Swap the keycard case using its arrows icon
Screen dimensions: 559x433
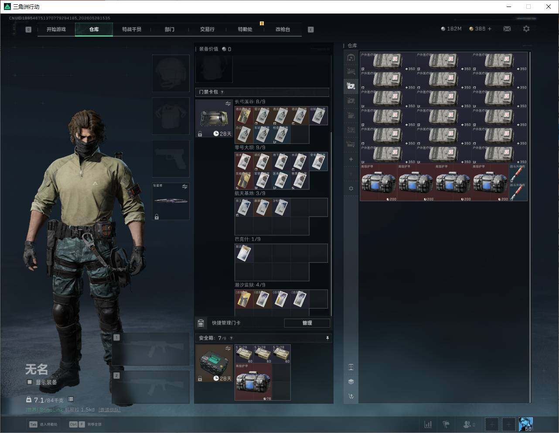tap(228, 103)
